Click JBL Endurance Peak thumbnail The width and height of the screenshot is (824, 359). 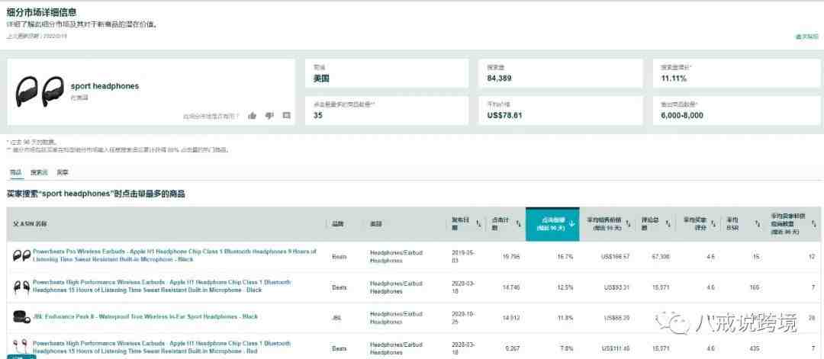(21, 317)
